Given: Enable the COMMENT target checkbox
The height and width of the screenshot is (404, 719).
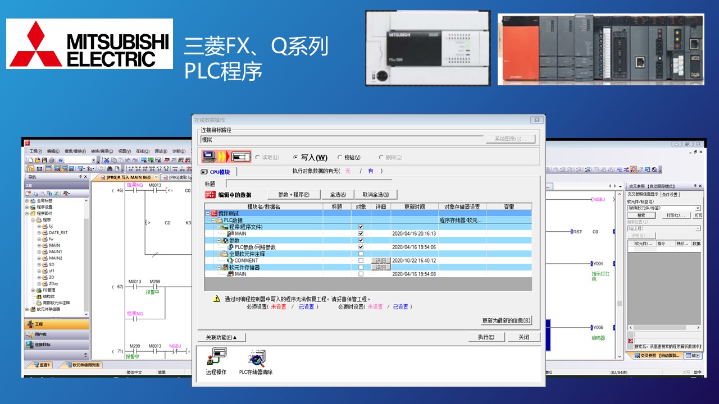Looking at the screenshot, I should pyautogui.click(x=361, y=260).
